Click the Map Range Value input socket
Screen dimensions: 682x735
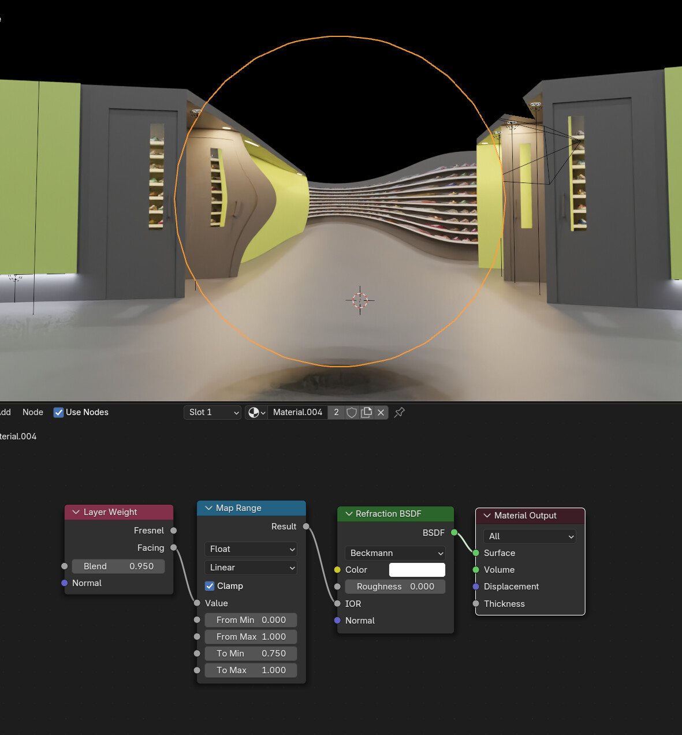pyautogui.click(x=197, y=603)
